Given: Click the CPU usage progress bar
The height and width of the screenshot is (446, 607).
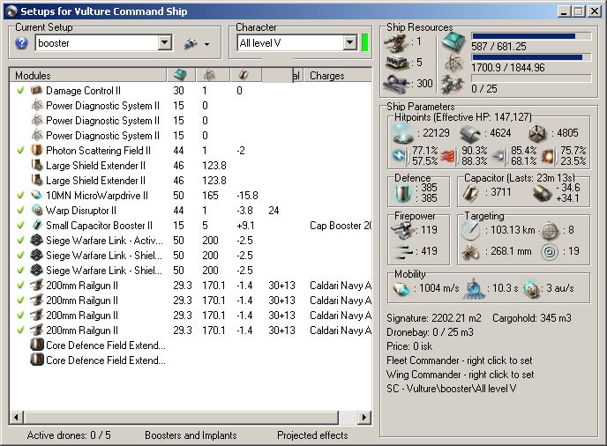Looking at the screenshot, I should click(531, 36).
